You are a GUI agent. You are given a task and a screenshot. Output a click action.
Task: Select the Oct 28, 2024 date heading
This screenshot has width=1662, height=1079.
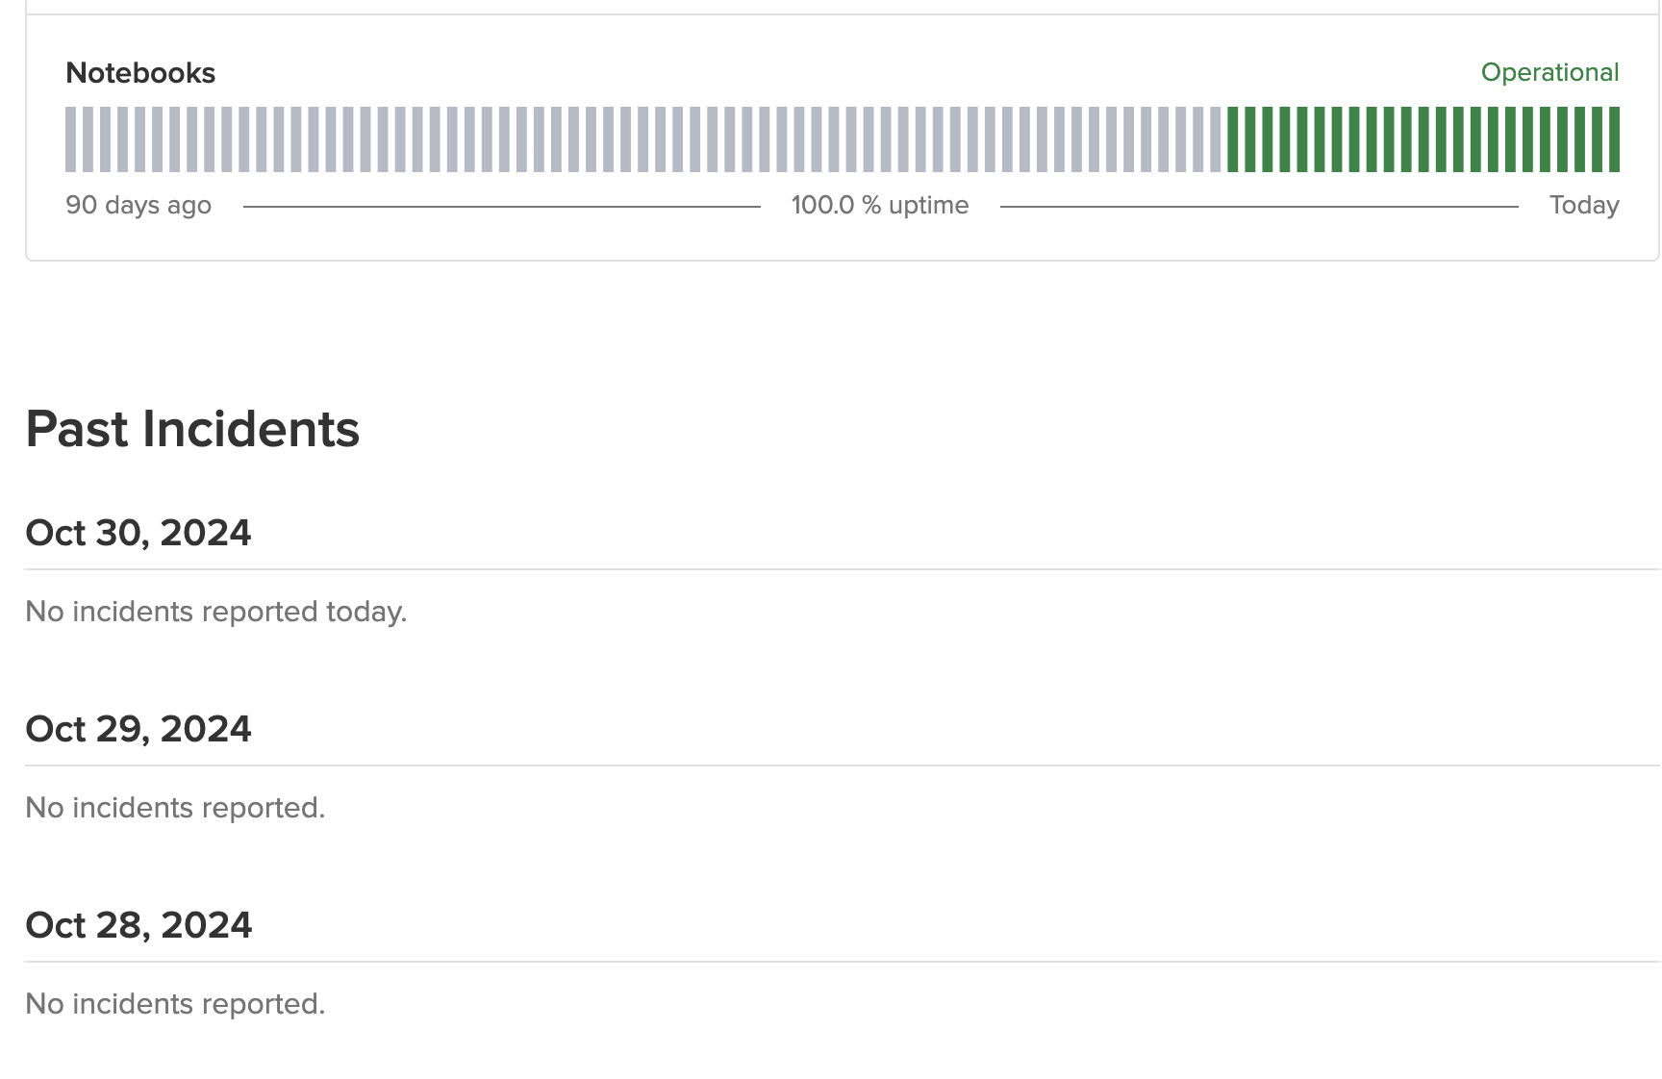point(138,924)
